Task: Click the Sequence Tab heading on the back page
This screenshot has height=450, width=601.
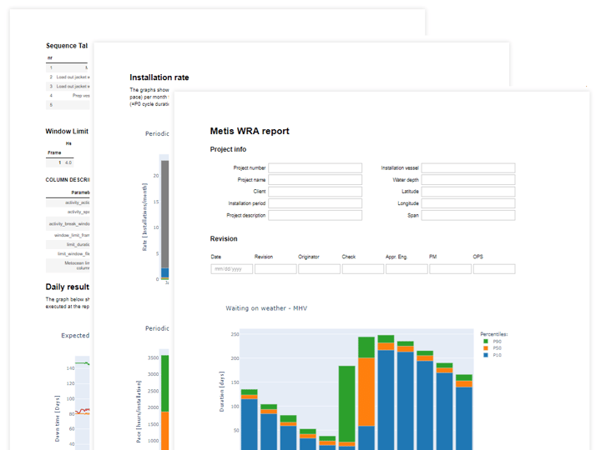Action: pos(67,46)
